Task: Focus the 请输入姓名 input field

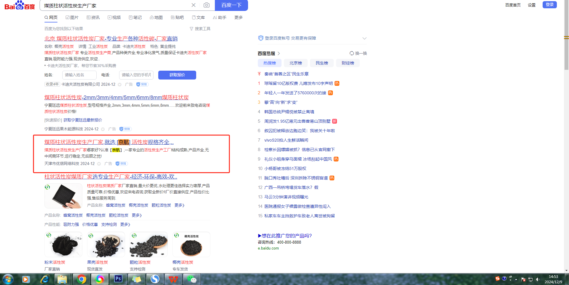Action: pyautogui.click(x=79, y=75)
